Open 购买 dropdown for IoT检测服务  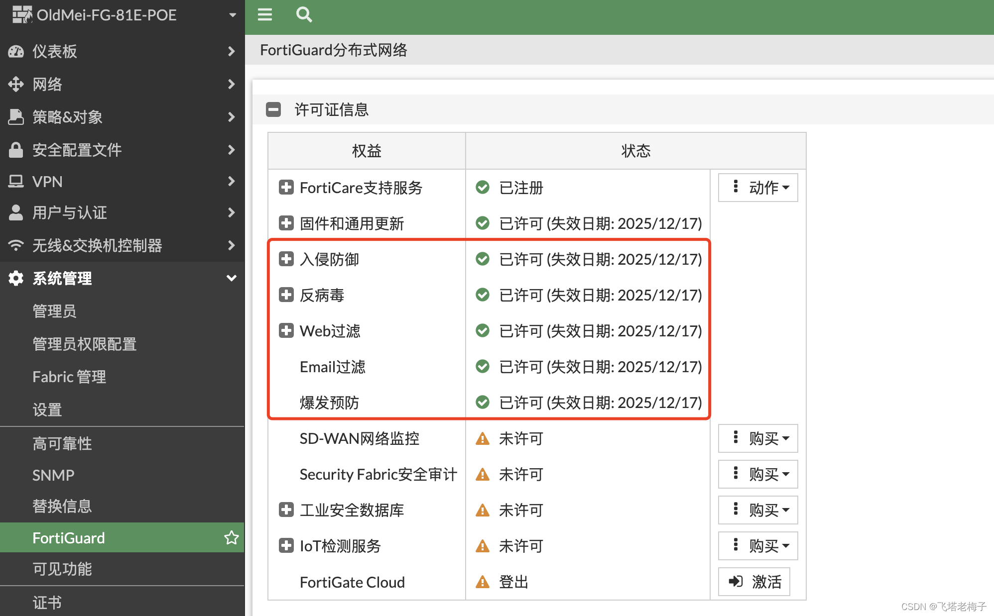(x=758, y=546)
